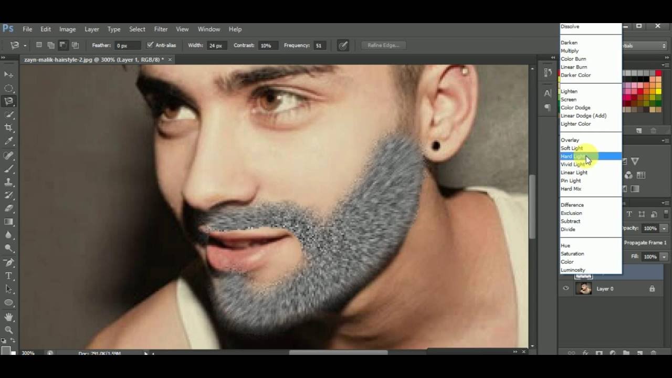Select the Move tool
The height and width of the screenshot is (378, 672).
tap(8, 75)
